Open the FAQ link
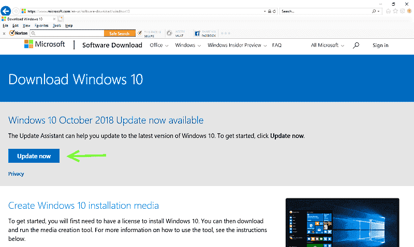This screenshot has height=247, width=414. point(277,45)
